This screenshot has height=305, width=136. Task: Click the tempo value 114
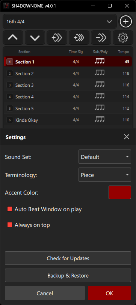126,97
